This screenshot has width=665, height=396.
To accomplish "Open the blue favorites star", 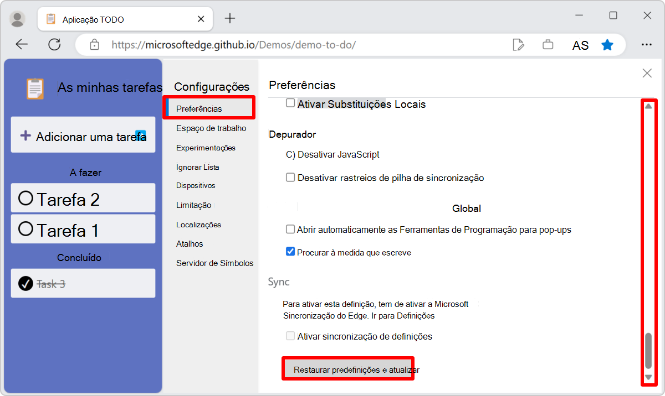I will coord(607,45).
